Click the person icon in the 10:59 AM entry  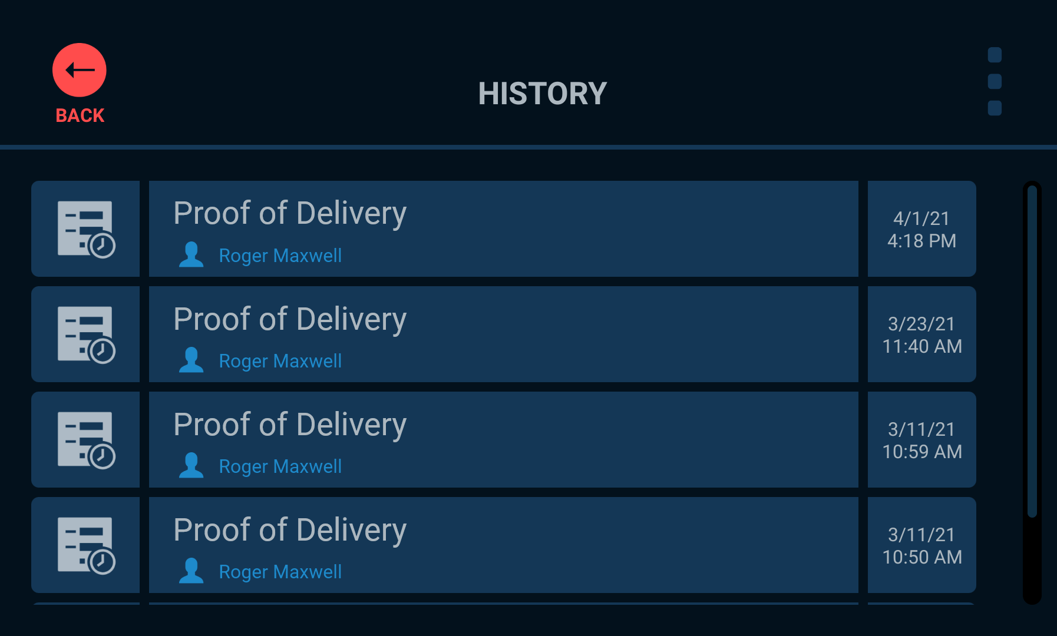click(x=191, y=466)
